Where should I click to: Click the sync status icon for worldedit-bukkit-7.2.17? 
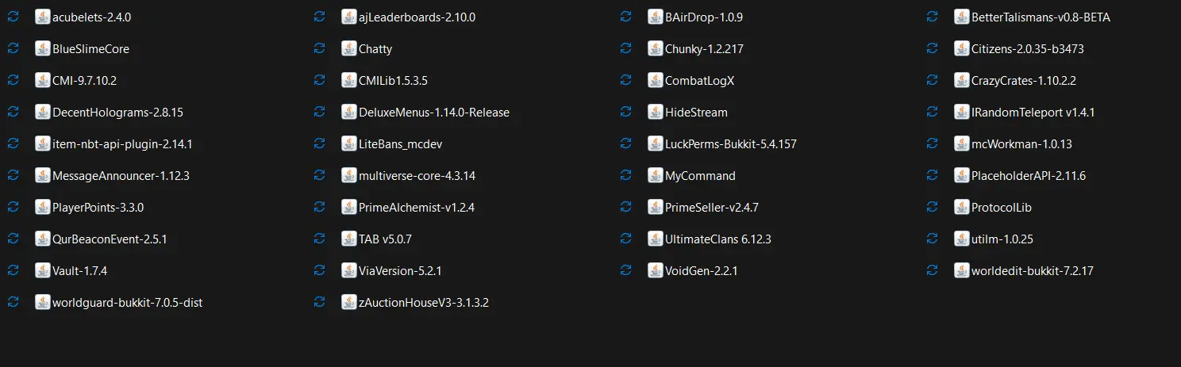coord(932,270)
